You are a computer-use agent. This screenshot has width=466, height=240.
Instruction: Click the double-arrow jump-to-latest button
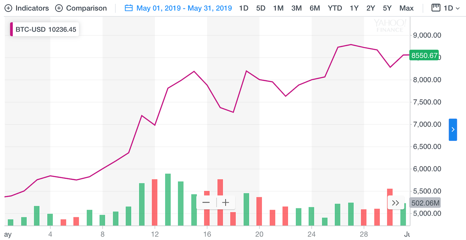coord(396,203)
